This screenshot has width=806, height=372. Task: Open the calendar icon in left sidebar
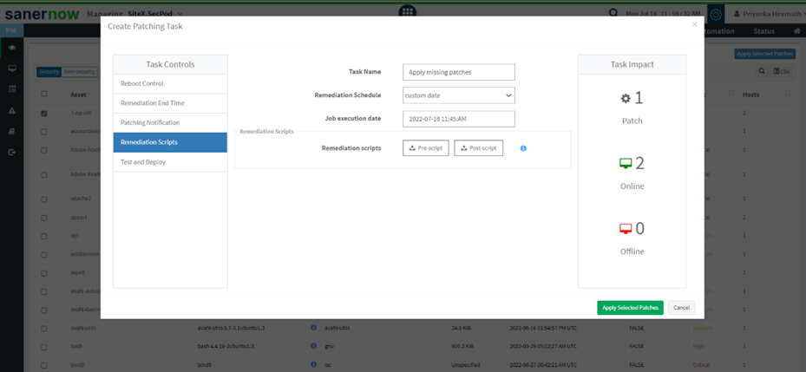[12, 89]
